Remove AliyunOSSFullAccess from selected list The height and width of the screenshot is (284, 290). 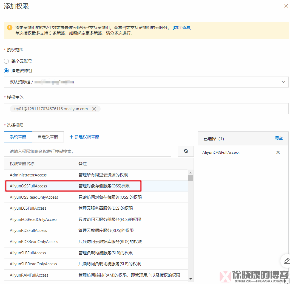coord(278,152)
